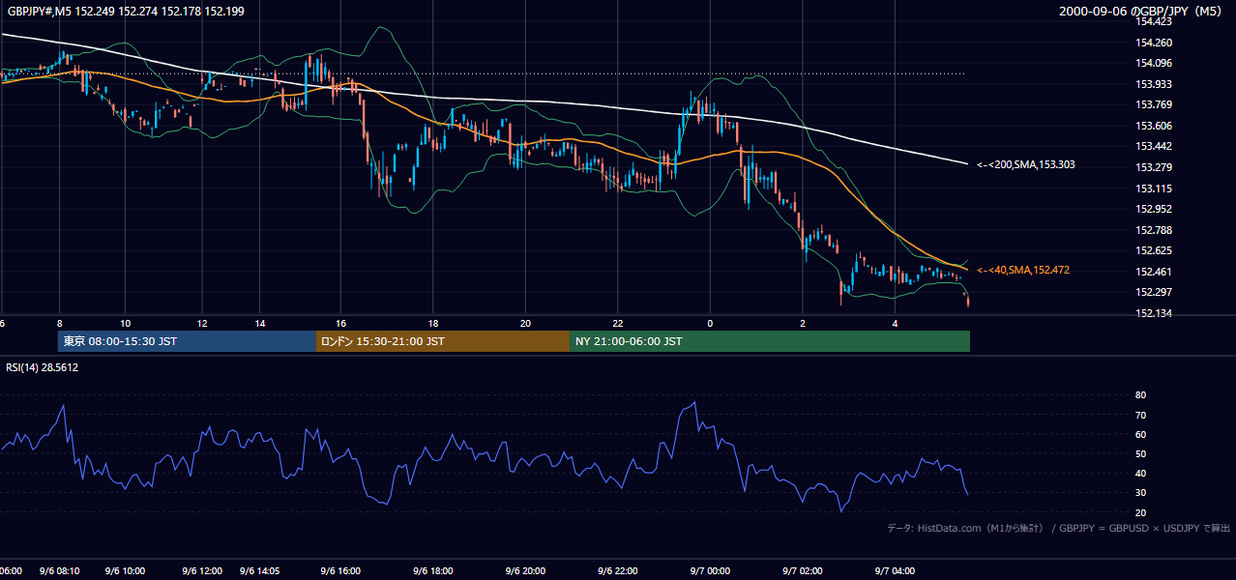Click RSI scale value 70
The image size is (1236, 580).
(x=1141, y=415)
